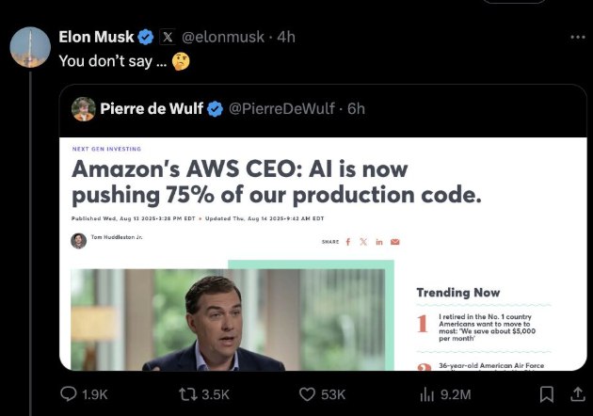Image resolution: width=593 pixels, height=416 pixels.
Task: Open view analytics bar chart icon
Action: click(425, 394)
